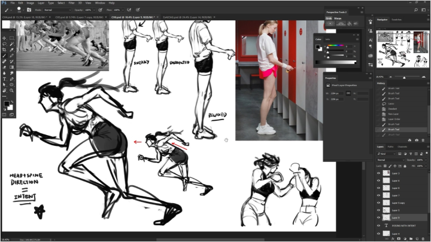Swap foreground and background colors
This screenshot has width=431, height=242.
tap(12, 102)
